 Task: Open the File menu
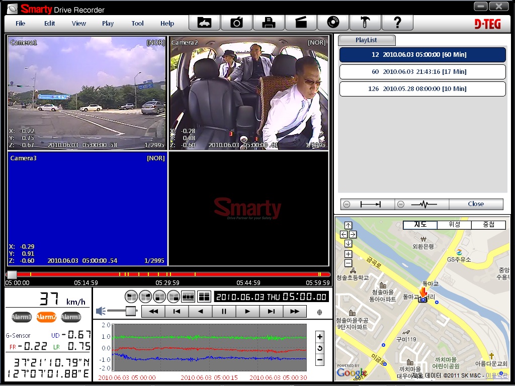20,23
